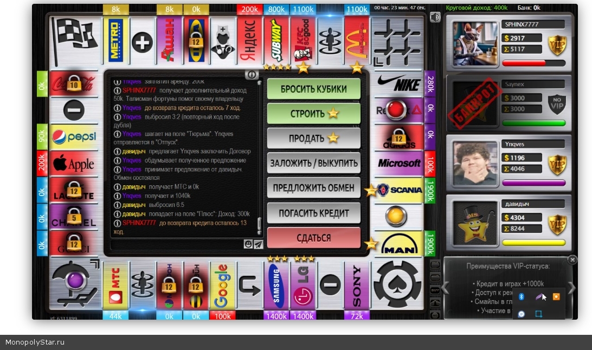Select the Scania property cell
This screenshot has height=350, width=592.
tap(398, 190)
